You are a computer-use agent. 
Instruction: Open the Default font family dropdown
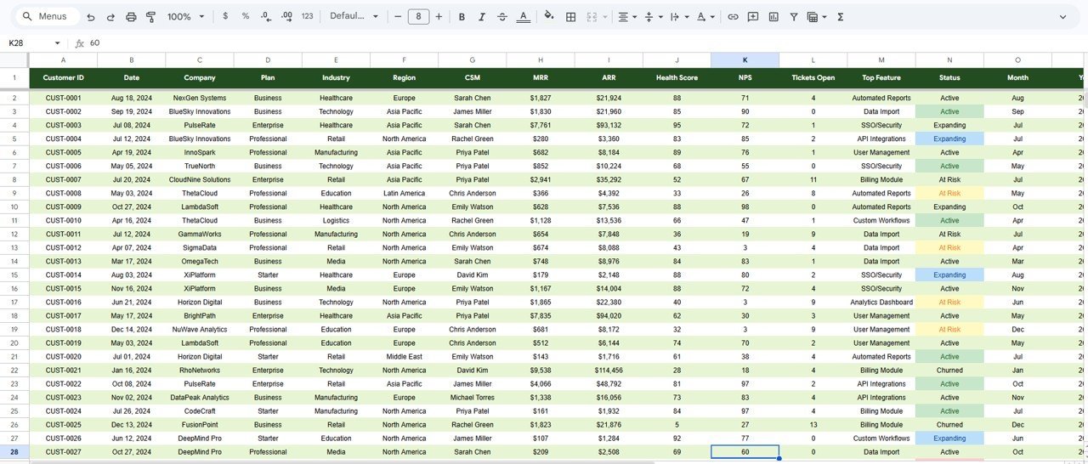point(353,17)
